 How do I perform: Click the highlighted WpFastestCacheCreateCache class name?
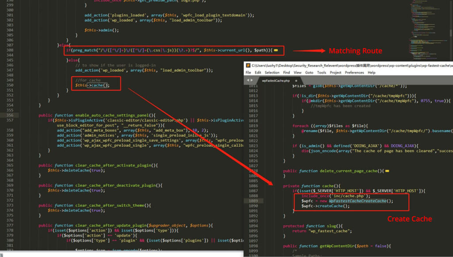[x=357, y=201]
